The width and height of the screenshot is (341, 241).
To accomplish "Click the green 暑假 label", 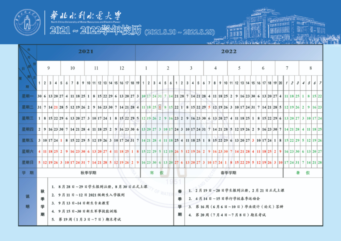I will tap(303, 173).
